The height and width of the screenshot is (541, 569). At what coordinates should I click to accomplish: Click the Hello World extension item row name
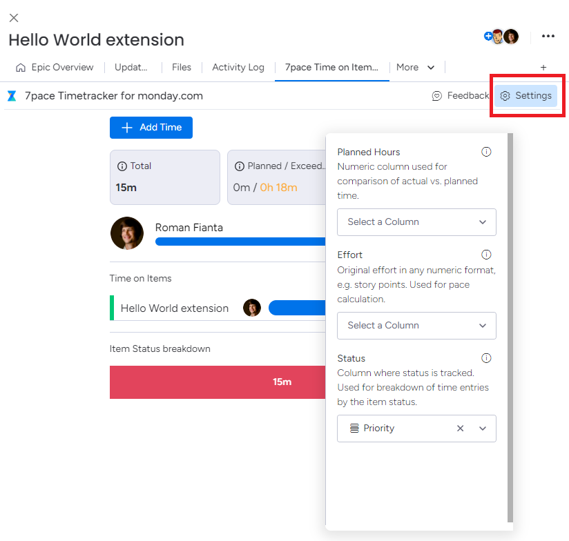pos(175,308)
